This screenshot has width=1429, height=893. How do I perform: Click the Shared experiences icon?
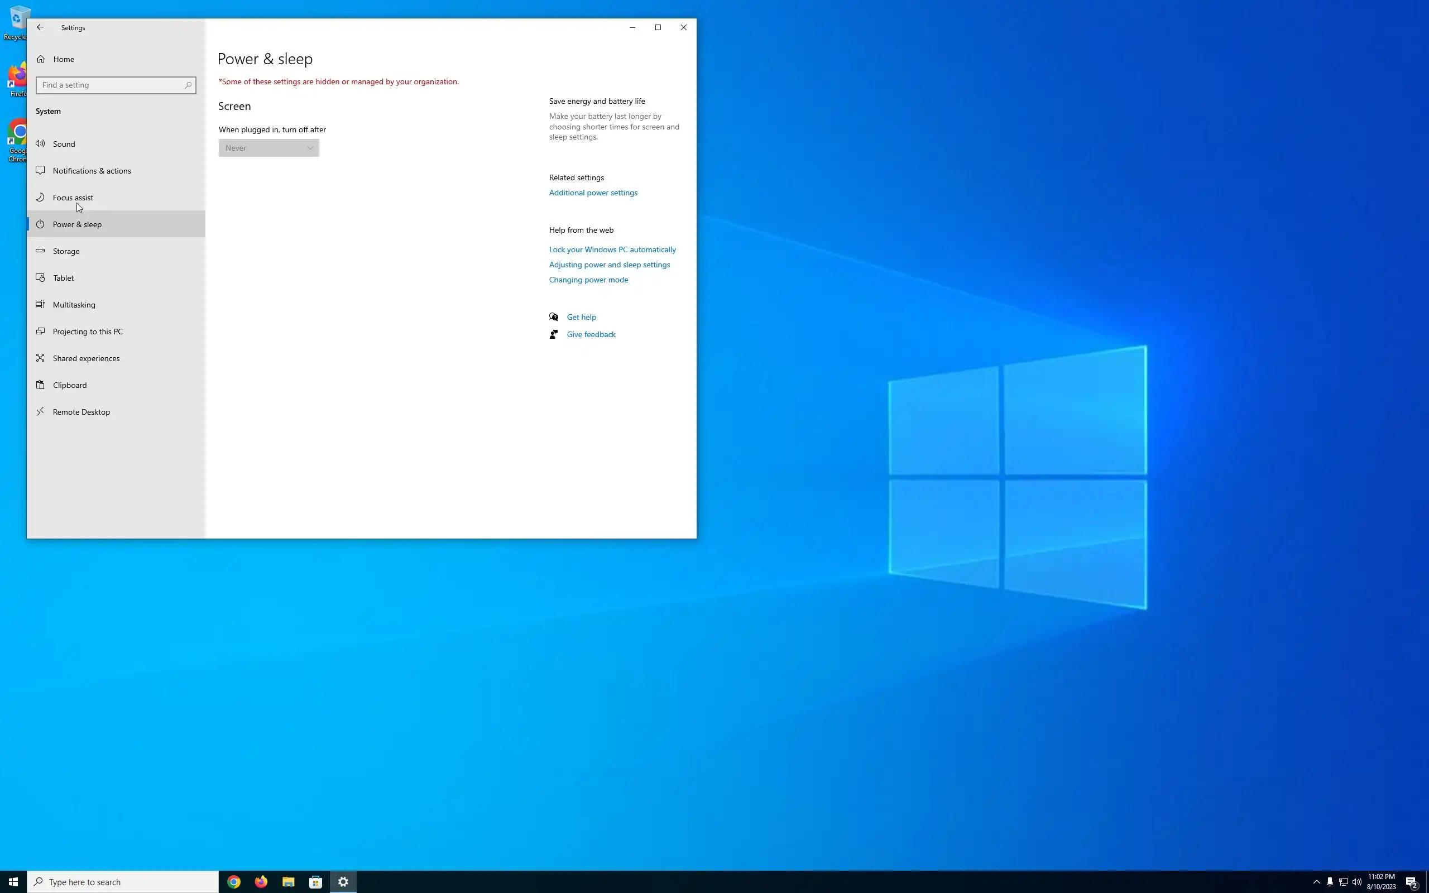tap(40, 358)
